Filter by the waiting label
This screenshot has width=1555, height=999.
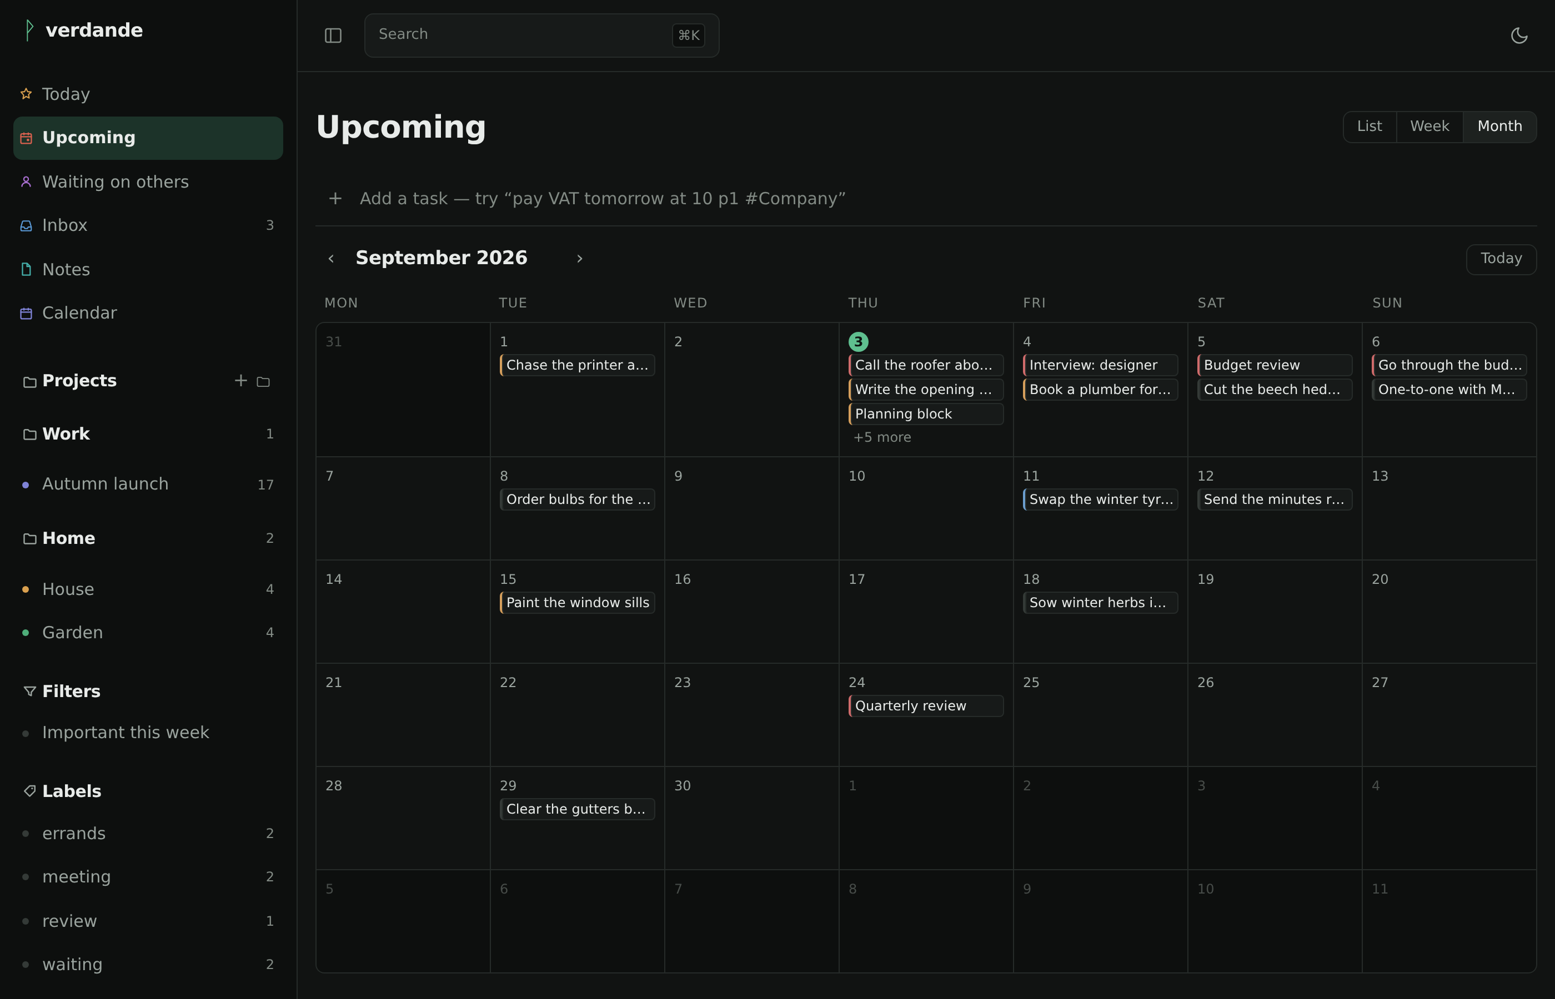(x=148, y=964)
